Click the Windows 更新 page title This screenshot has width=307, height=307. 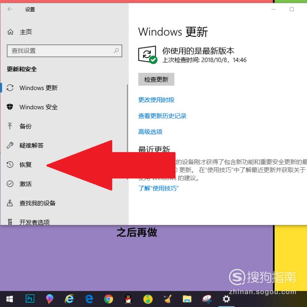[x=173, y=31]
